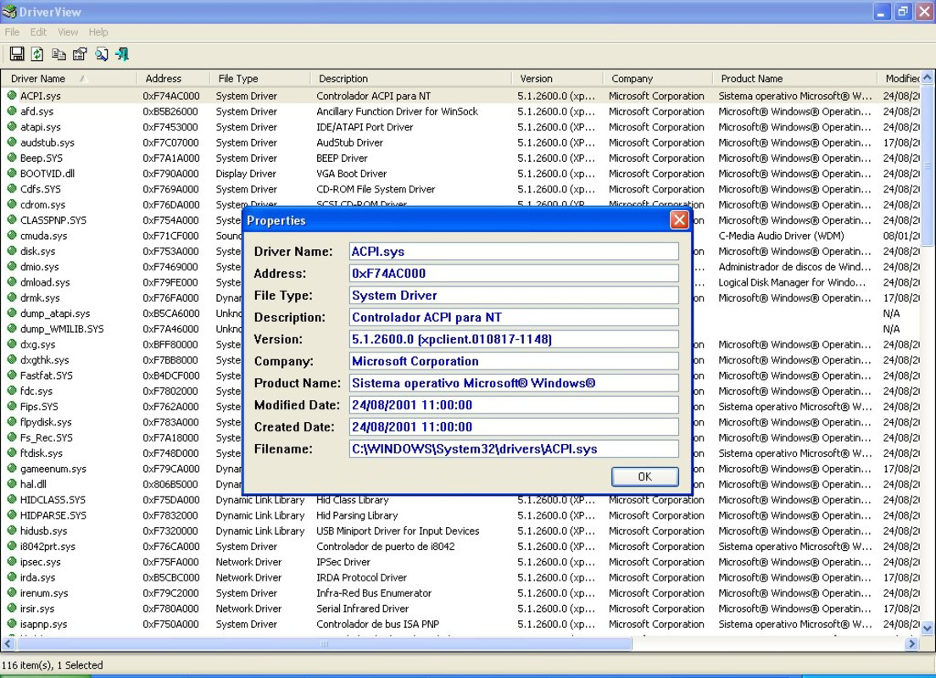The image size is (936, 678).
Task: Click the green icon beside BOOTVID.dll
Action: pyautogui.click(x=11, y=173)
